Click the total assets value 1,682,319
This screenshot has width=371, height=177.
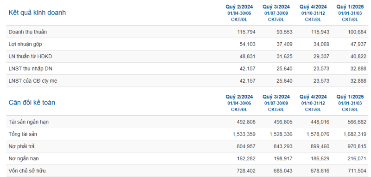[355, 134]
